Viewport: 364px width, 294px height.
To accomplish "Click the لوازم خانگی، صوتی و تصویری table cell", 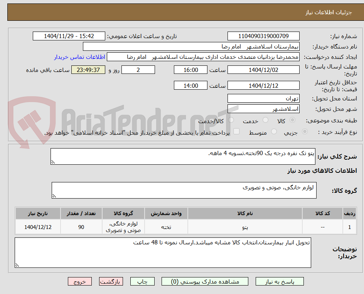I will point(123,227).
